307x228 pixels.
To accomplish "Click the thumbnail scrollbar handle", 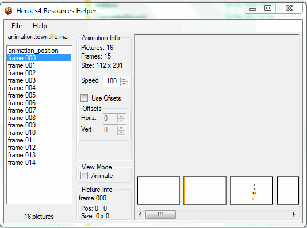I will click(x=160, y=215).
